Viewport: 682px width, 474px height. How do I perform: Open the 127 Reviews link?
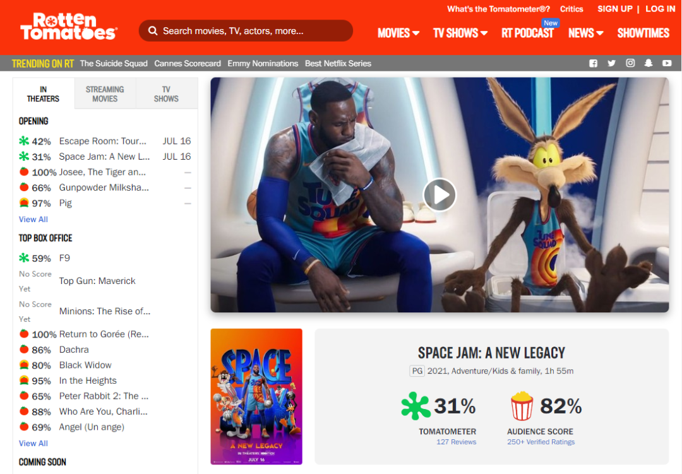[x=457, y=442]
